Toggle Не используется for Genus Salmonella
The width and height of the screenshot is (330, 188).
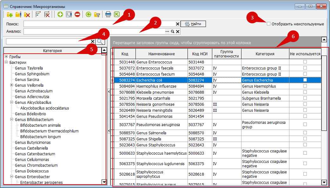coord(305,133)
